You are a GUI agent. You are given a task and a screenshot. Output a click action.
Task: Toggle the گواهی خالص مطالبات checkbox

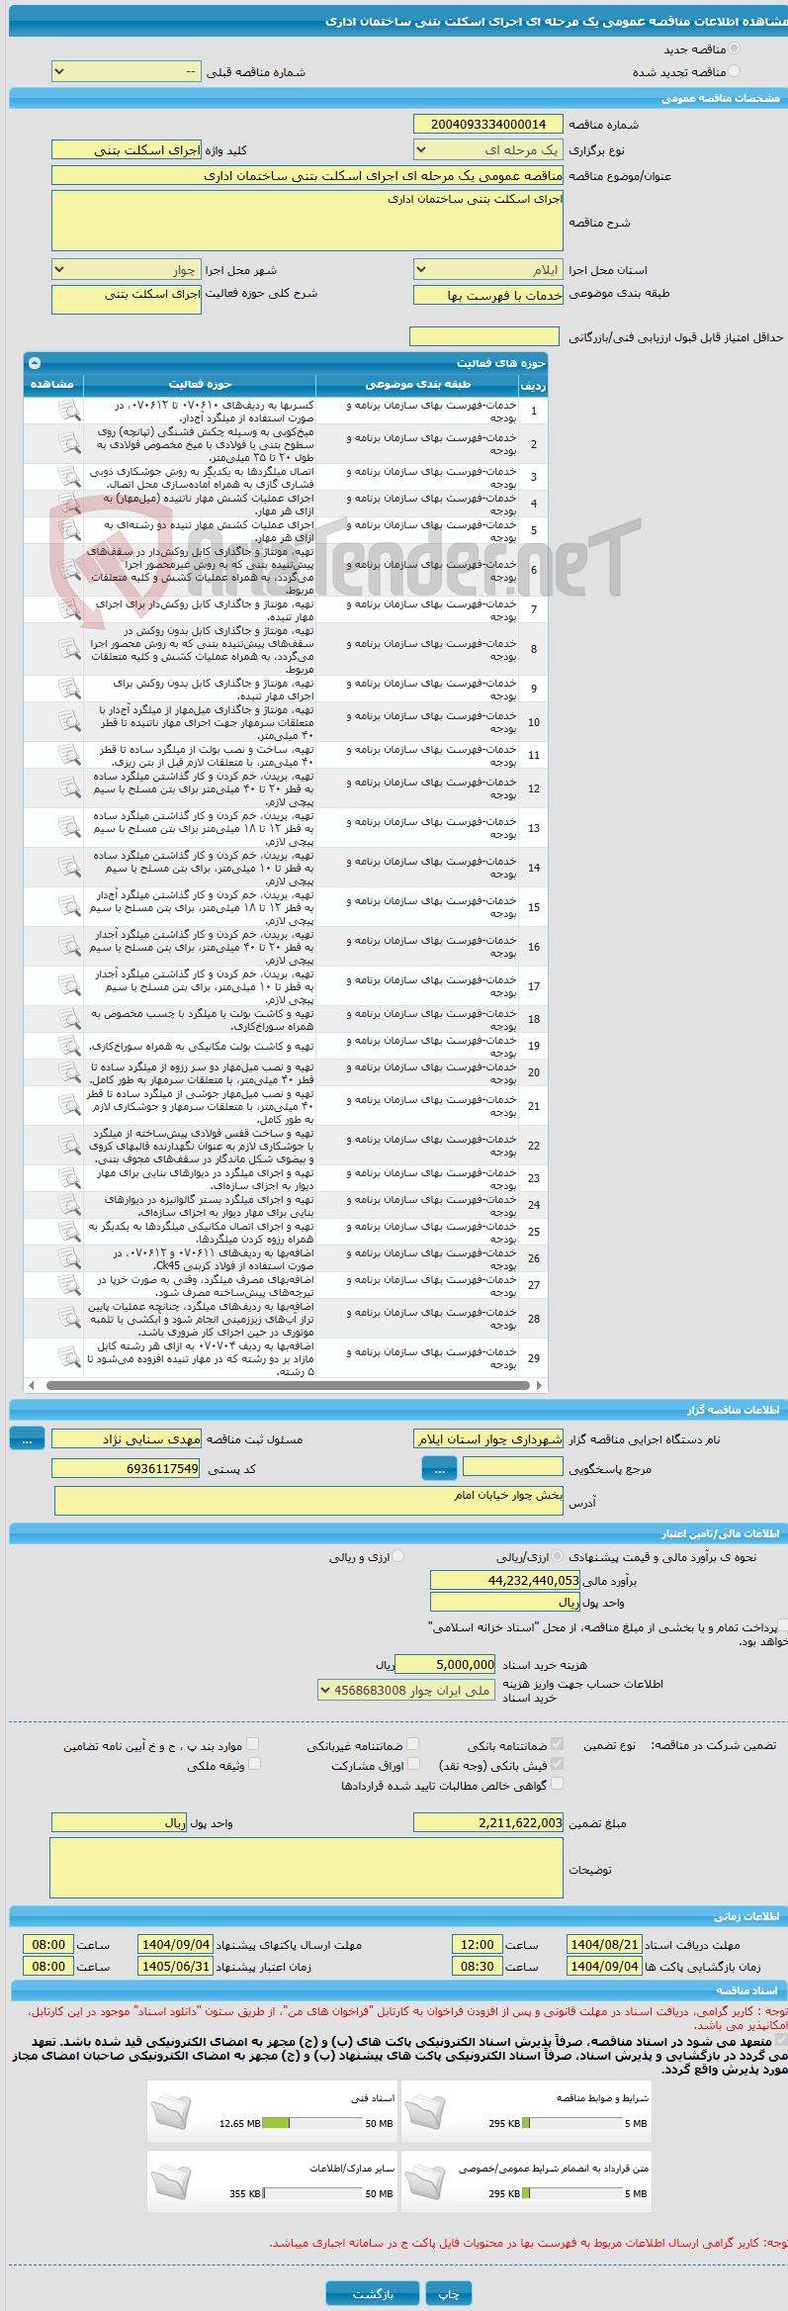click(x=557, y=1783)
